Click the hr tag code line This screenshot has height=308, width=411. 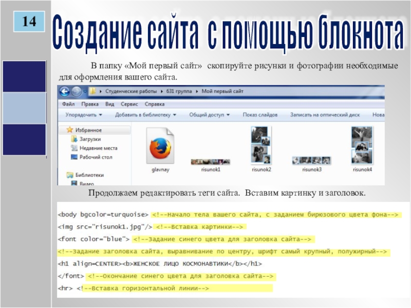pos(65,288)
